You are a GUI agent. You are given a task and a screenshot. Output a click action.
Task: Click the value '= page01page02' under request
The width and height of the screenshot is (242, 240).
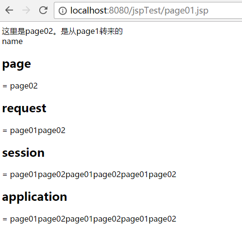click(x=34, y=131)
